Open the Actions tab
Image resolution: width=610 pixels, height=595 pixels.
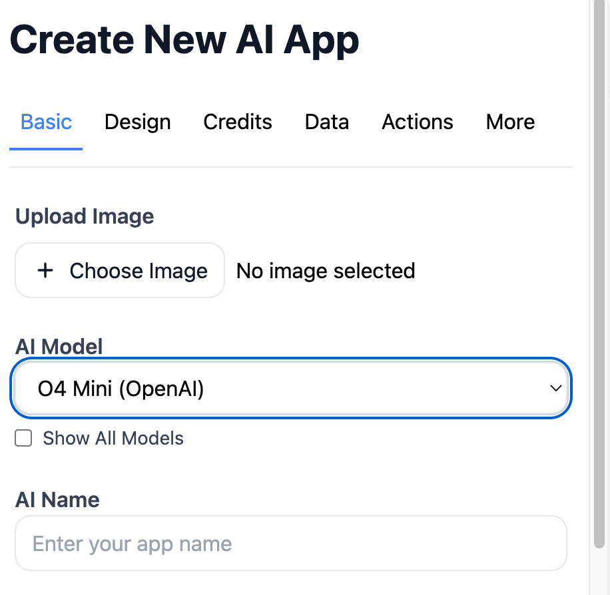(418, 122)
